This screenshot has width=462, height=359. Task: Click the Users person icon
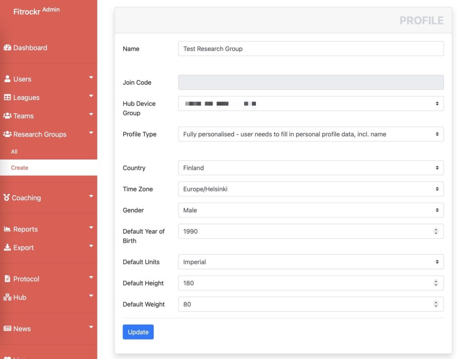coord(7,78)
